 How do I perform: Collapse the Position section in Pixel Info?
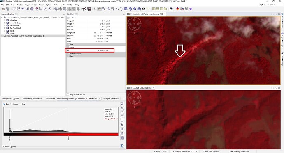click(x=68, y=18)
